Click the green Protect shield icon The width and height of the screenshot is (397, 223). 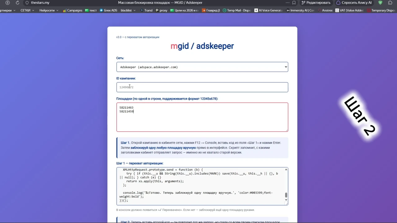(380, 3)
